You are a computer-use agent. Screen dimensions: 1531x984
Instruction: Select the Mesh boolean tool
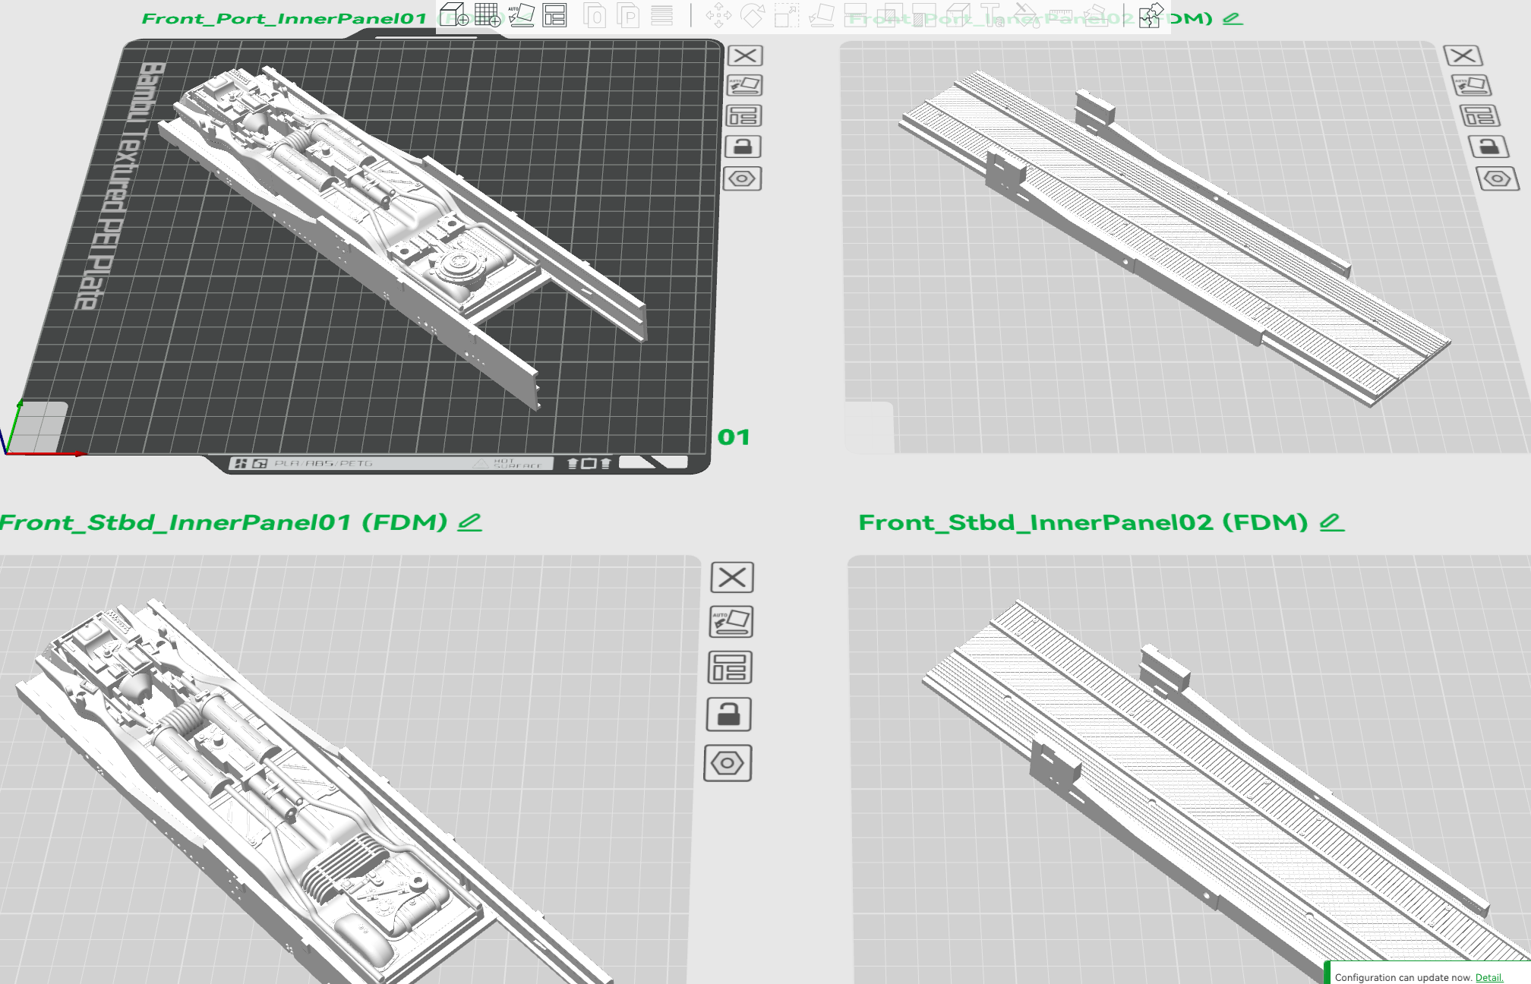pos(889,15)
